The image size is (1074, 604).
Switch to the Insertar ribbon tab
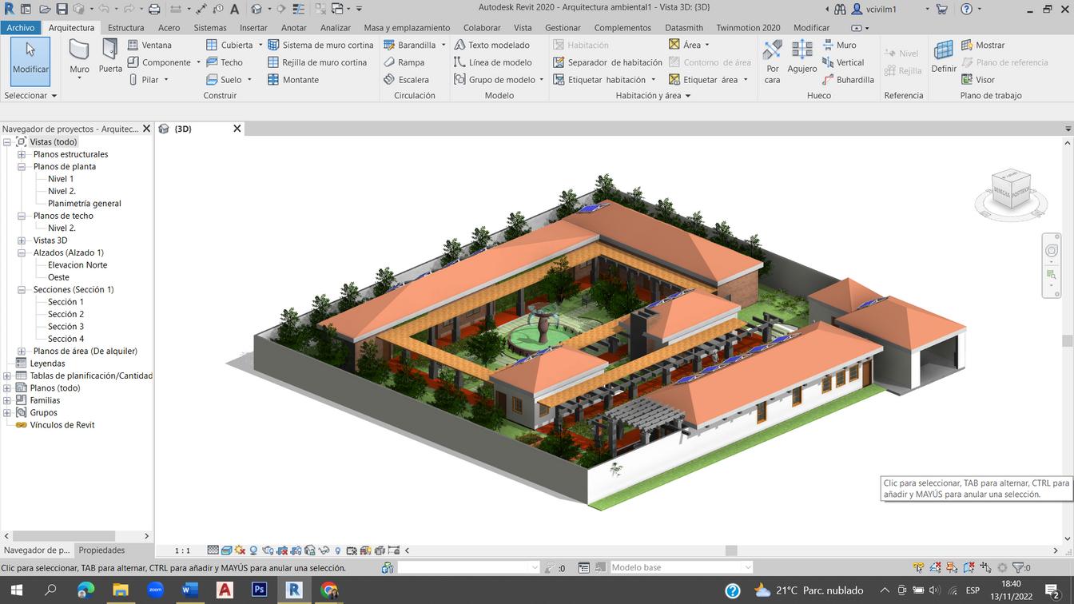point(253,28)
